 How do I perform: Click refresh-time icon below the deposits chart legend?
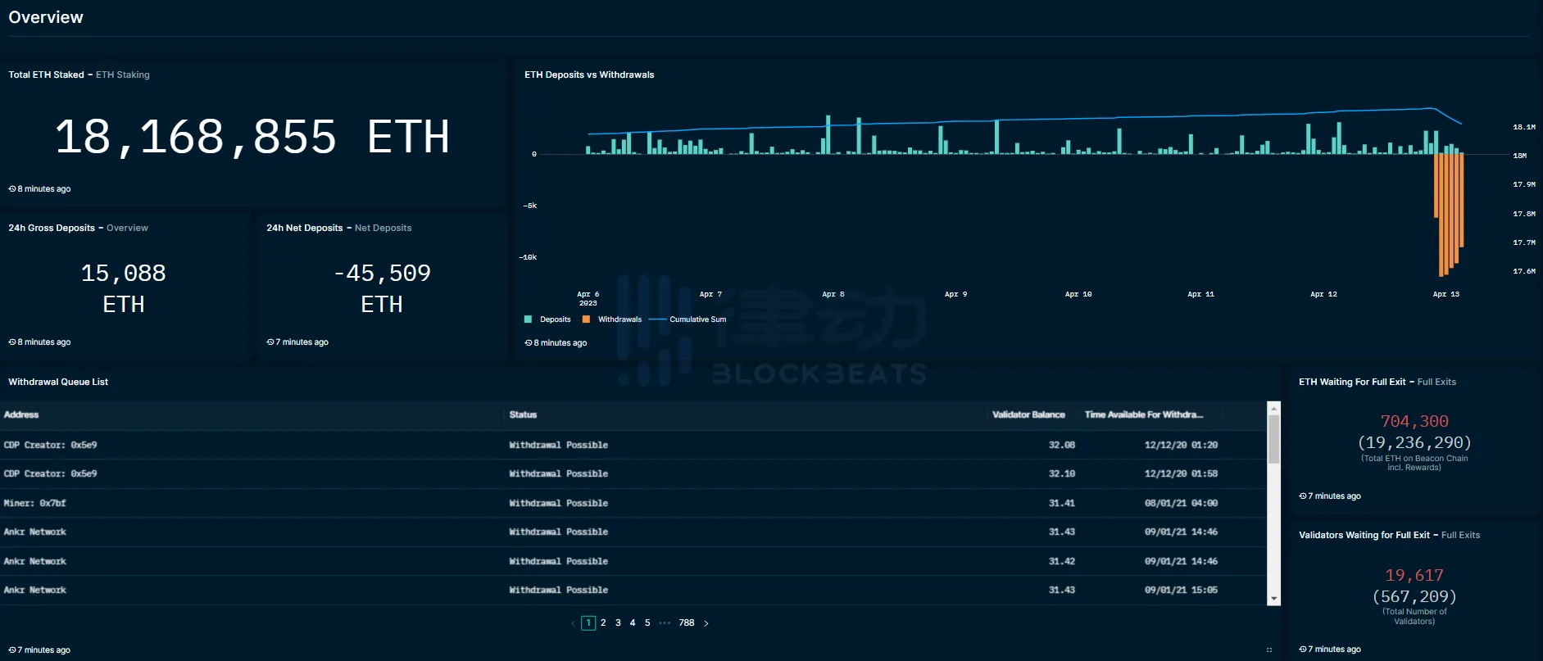[x=529, y=343]
